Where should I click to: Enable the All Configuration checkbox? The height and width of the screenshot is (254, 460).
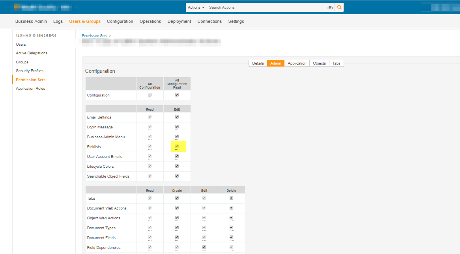click(x=150, y=95)
